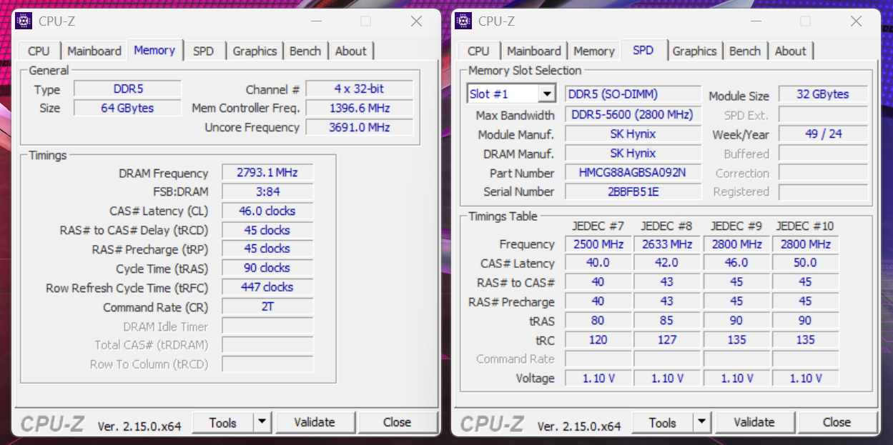This screenshot has height=445, width=893.
Task: Click Validate in the right window
Action: [x=754, y=422]
